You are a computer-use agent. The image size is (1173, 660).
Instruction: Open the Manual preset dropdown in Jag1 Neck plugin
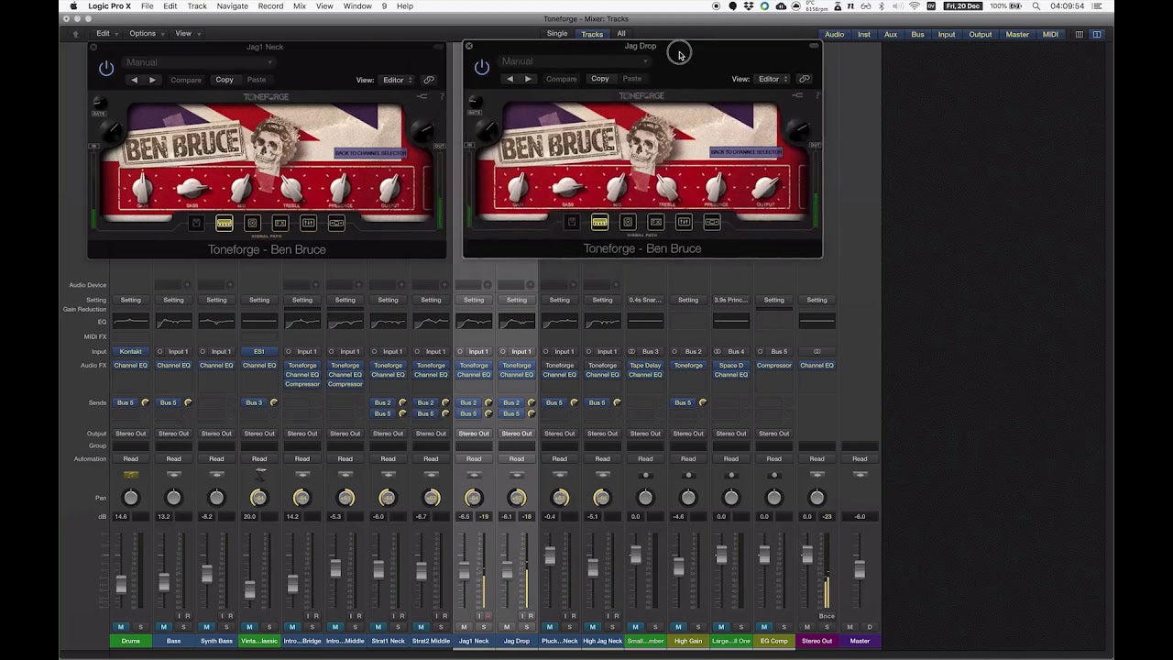pos(198,62)
